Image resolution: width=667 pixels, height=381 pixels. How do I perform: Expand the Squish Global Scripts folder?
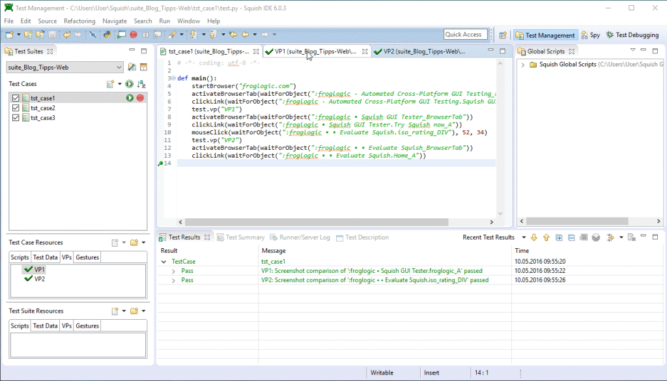pos(523,64)
